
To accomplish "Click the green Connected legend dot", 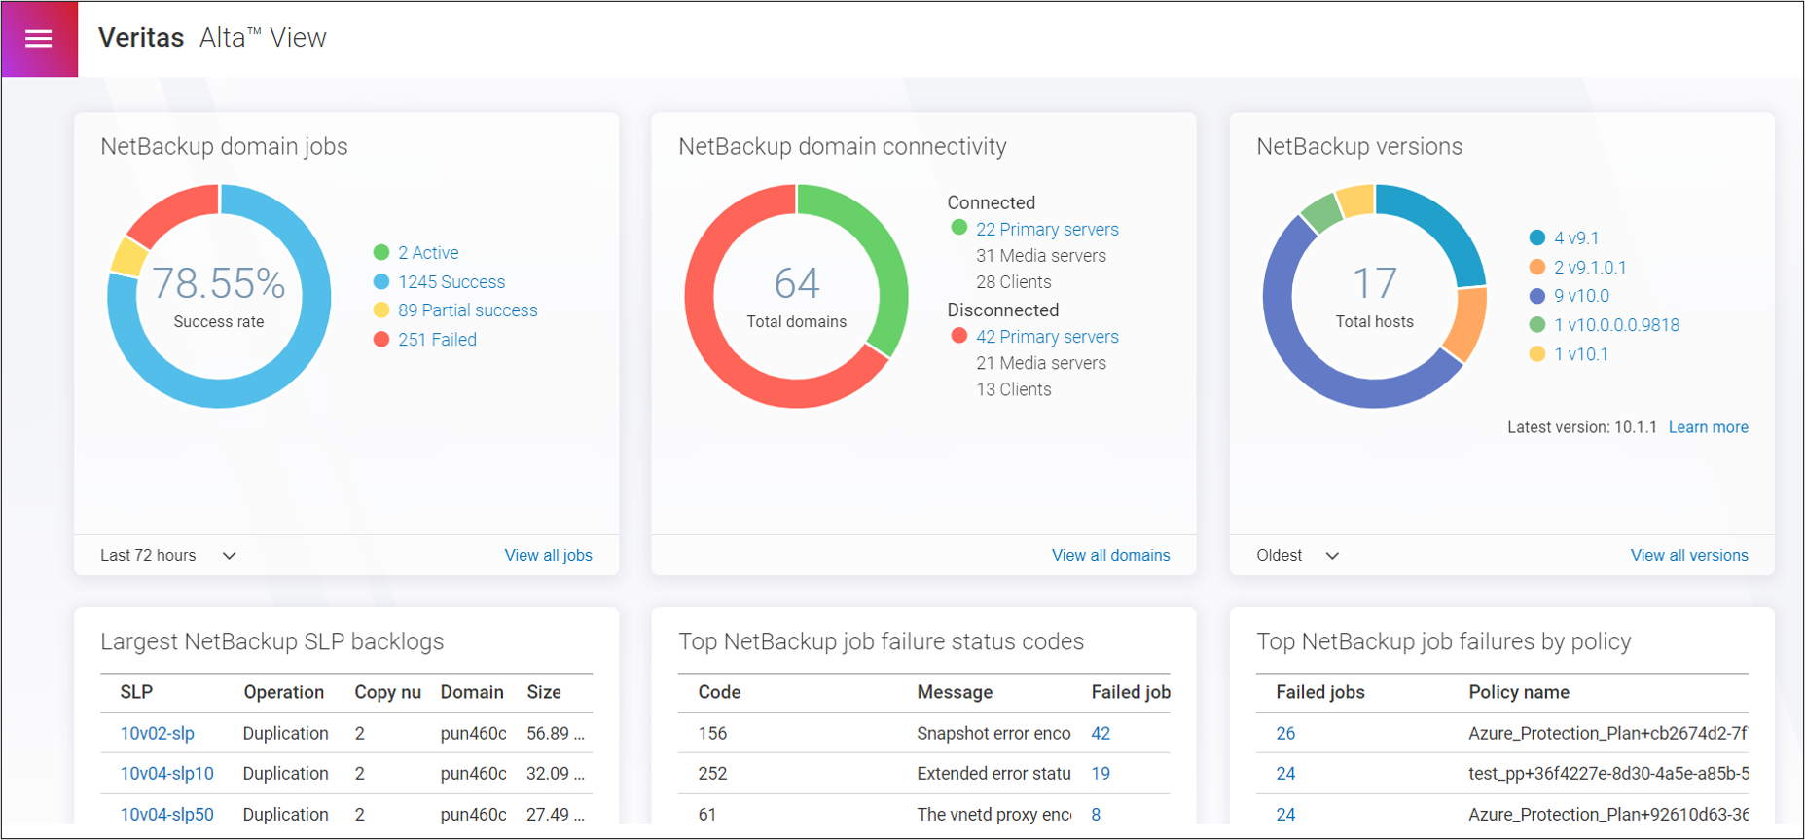I will [x=958, y=228].
